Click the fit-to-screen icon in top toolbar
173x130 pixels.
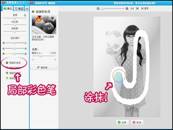coord(137,9)
